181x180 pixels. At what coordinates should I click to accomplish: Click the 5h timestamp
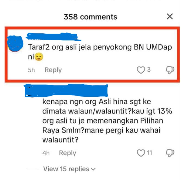coord(31,70)
